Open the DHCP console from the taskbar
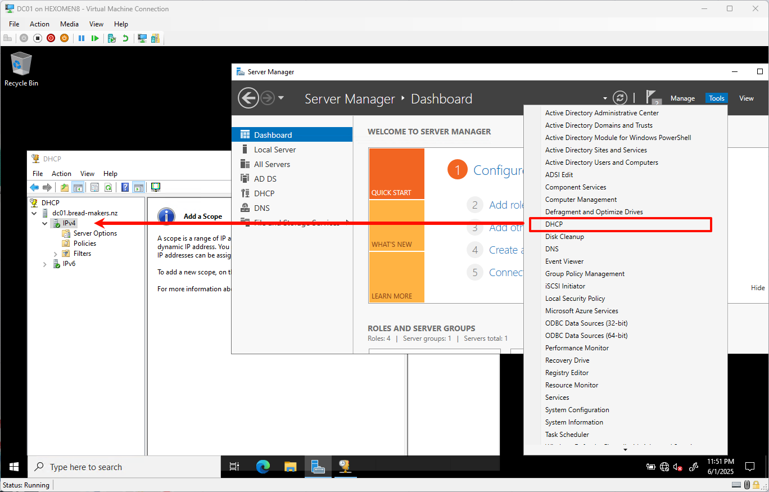769x492 pixels. (345, 467)
